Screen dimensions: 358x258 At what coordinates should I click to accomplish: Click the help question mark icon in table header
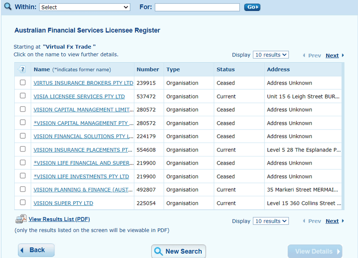22,69
